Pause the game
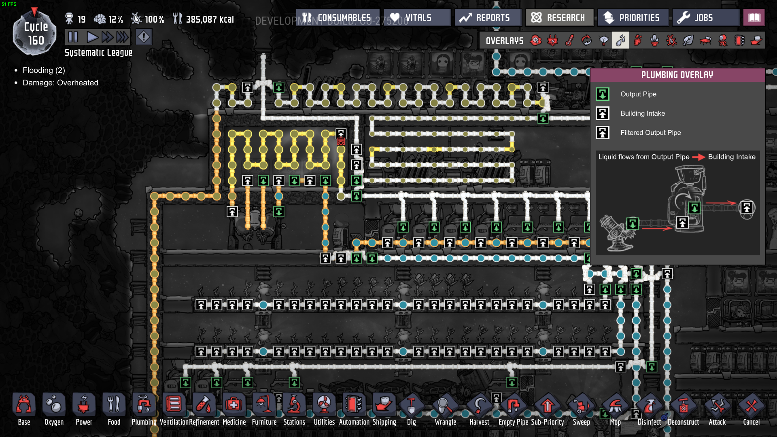The height and width of the screenshot is (437, 777). click(x=73, y=37)
